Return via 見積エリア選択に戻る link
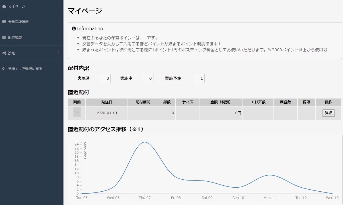343x205 pixels. tap(25, 69)
